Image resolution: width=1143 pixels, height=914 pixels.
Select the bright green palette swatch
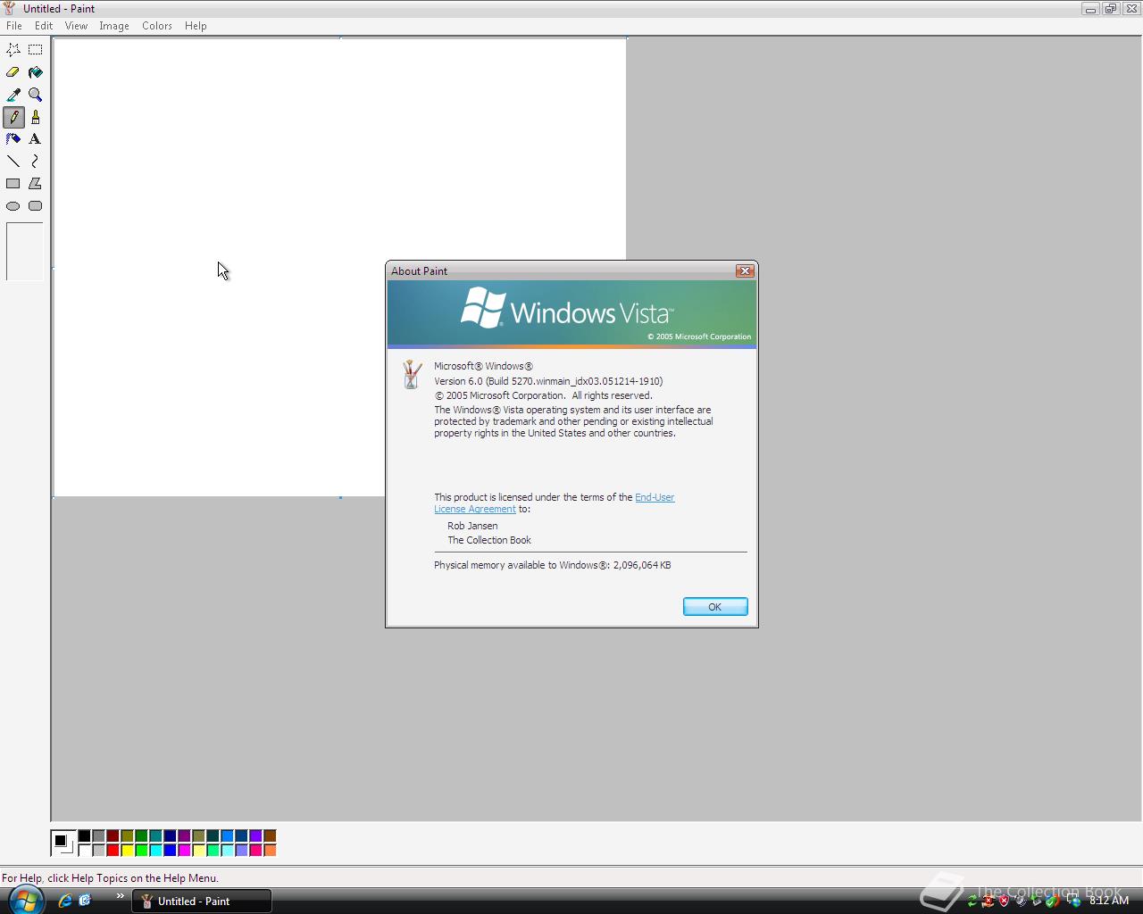[x=141, y=851]
